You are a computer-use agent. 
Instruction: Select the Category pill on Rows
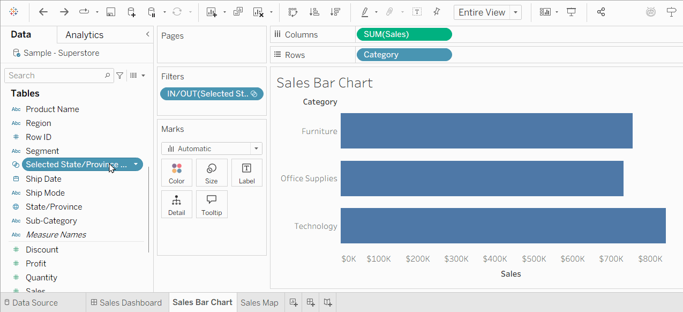coord(404,55)
